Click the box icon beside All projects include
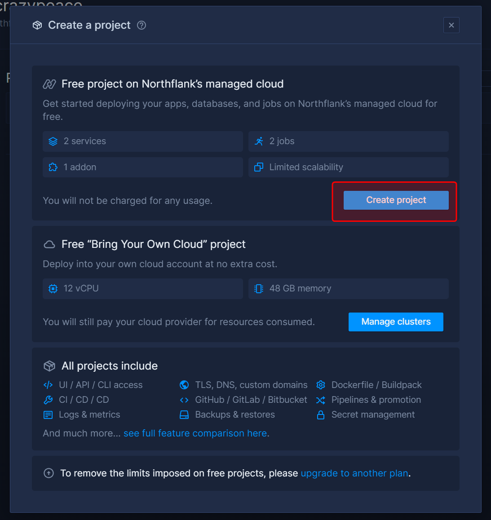The height and width of the screenshot is (520, 491). [49, 366]
